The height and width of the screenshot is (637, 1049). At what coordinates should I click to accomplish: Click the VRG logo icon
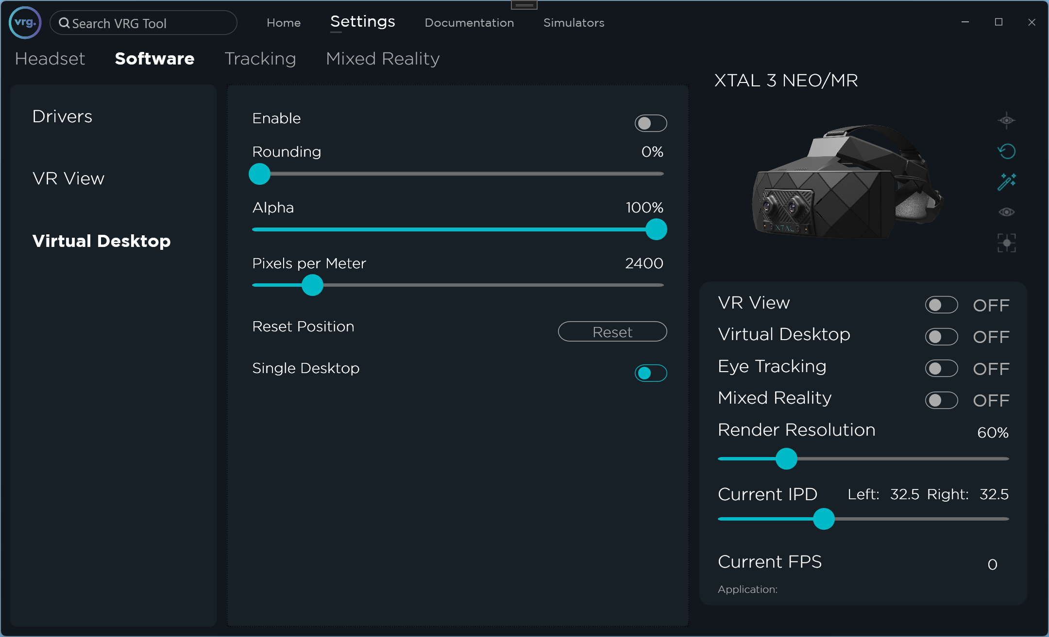click(25, 22)
